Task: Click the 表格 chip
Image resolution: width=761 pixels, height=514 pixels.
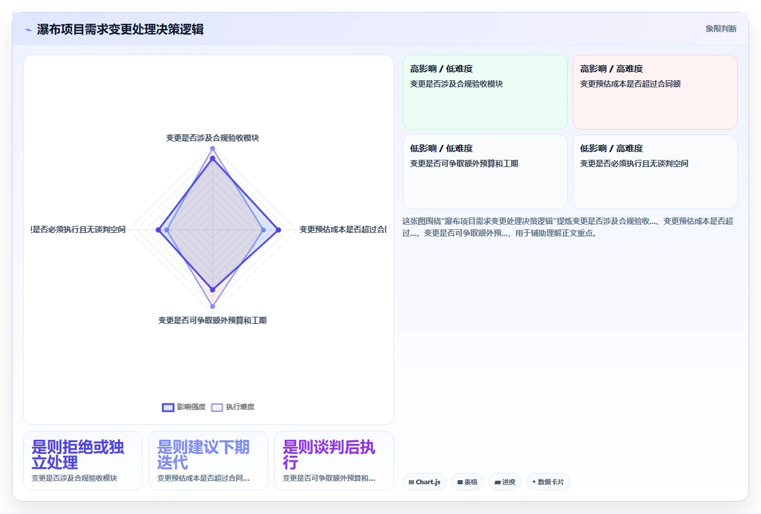Action: pyautogui.click(x=467, y=482)
